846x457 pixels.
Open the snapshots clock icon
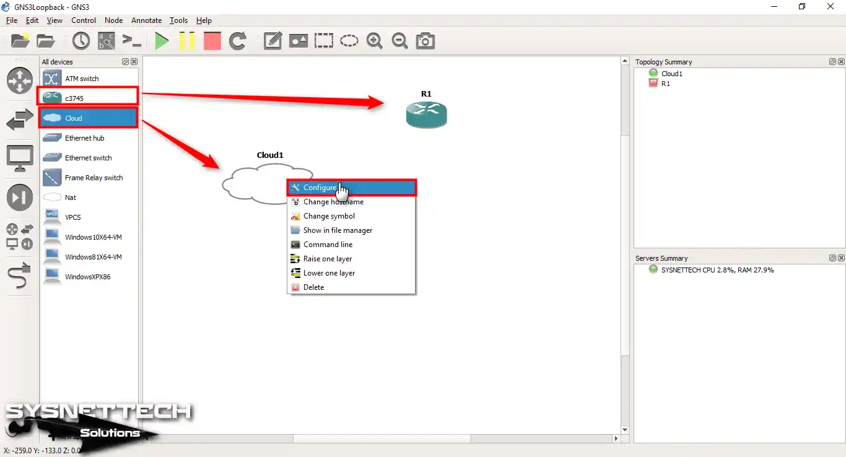point(81,41)
